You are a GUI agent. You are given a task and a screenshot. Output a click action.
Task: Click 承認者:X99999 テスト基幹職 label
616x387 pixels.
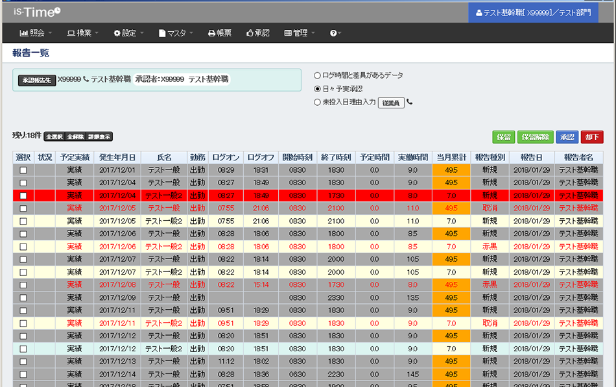(182, 79)
